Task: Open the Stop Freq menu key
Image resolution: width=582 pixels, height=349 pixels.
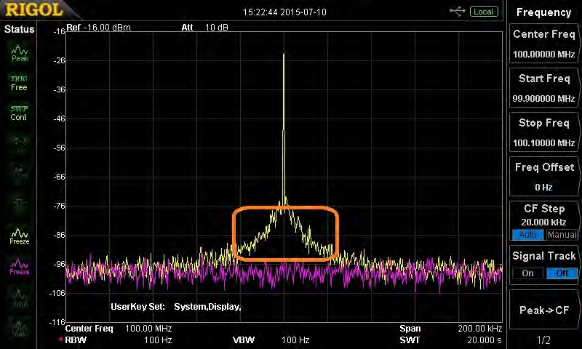Action: point(543,132)
